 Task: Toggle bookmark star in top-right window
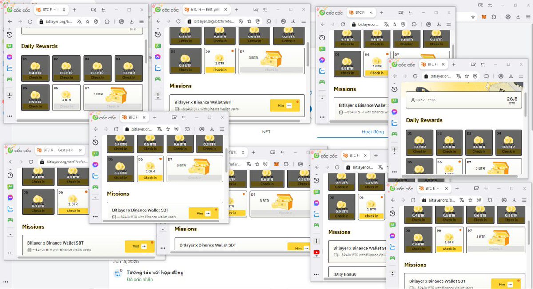coord(395,24)
